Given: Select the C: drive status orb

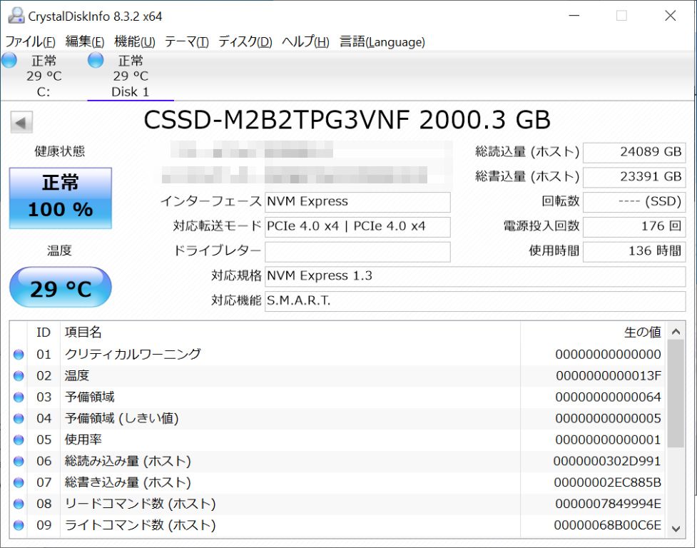Looking at the screenshot, I should point(9,61).
